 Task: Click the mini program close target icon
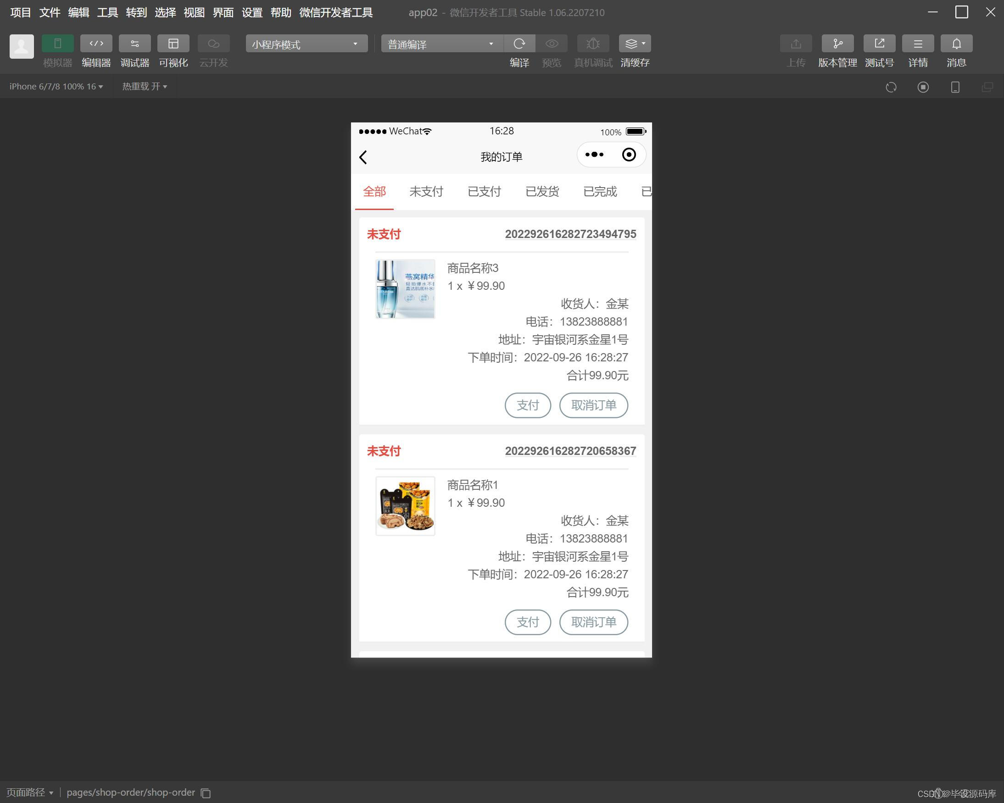tap(629, 155)
